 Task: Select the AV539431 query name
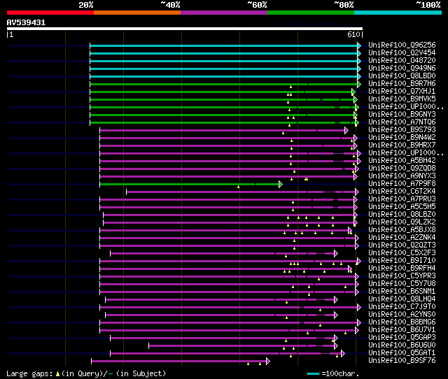coord(26,22)
